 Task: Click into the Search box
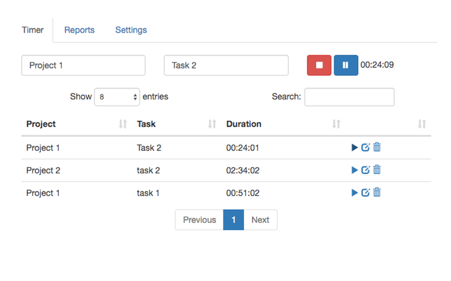(x=349, y=97)
